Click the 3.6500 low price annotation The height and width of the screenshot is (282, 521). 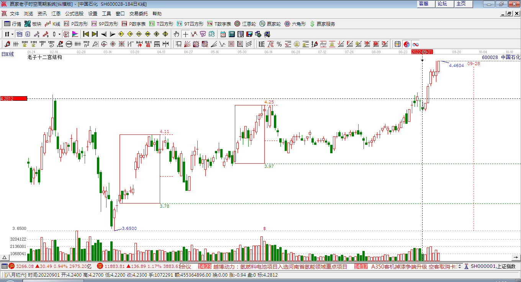129,228
